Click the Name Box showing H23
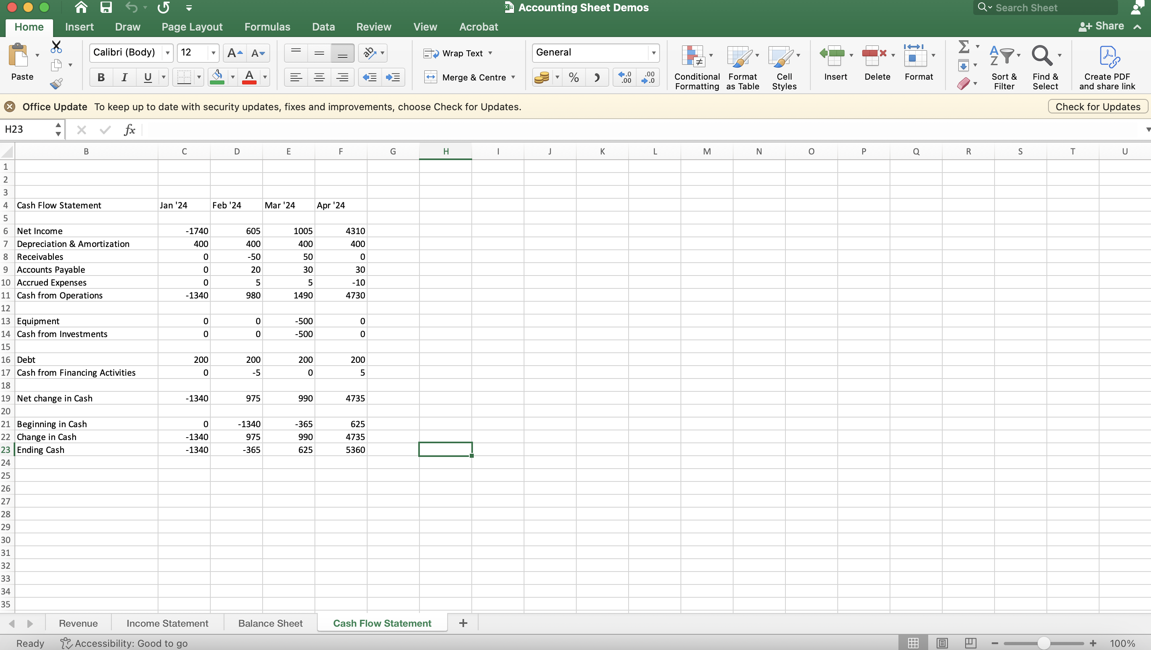Viewport: 1151px width, 650px height. tap(28, 130)
